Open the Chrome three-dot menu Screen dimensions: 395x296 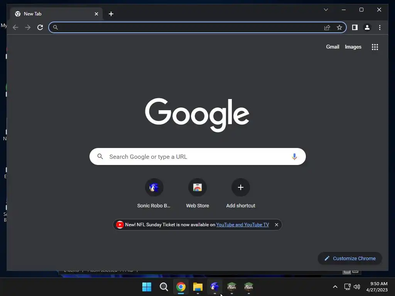point(380,27)
